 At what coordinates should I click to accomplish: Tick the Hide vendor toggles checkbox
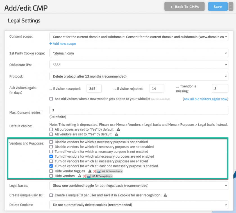coord(51,171)
